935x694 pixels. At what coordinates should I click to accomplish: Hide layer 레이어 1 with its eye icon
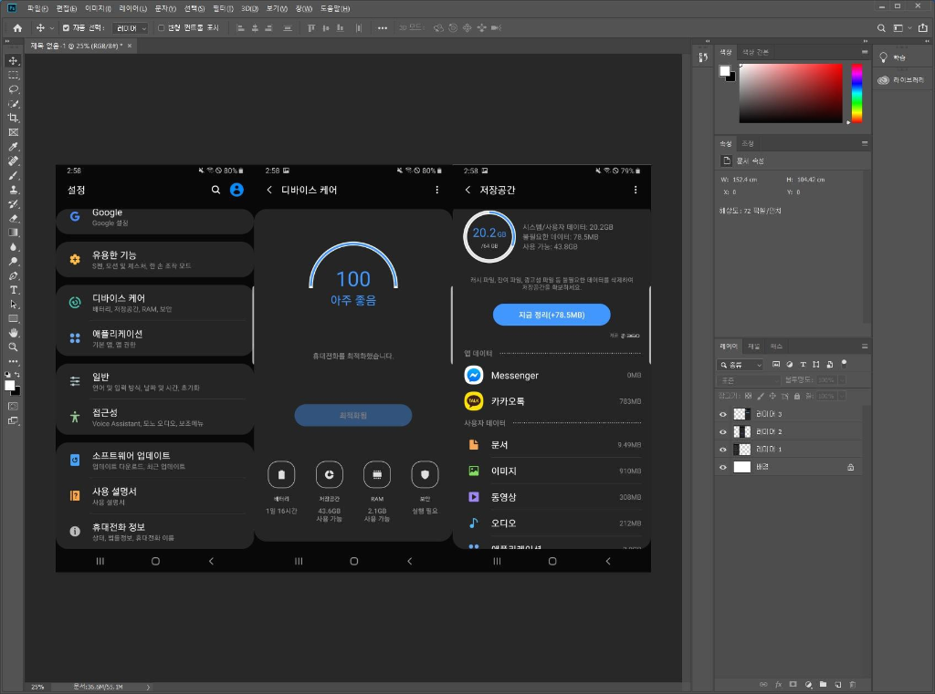click(x=723, y=450)
